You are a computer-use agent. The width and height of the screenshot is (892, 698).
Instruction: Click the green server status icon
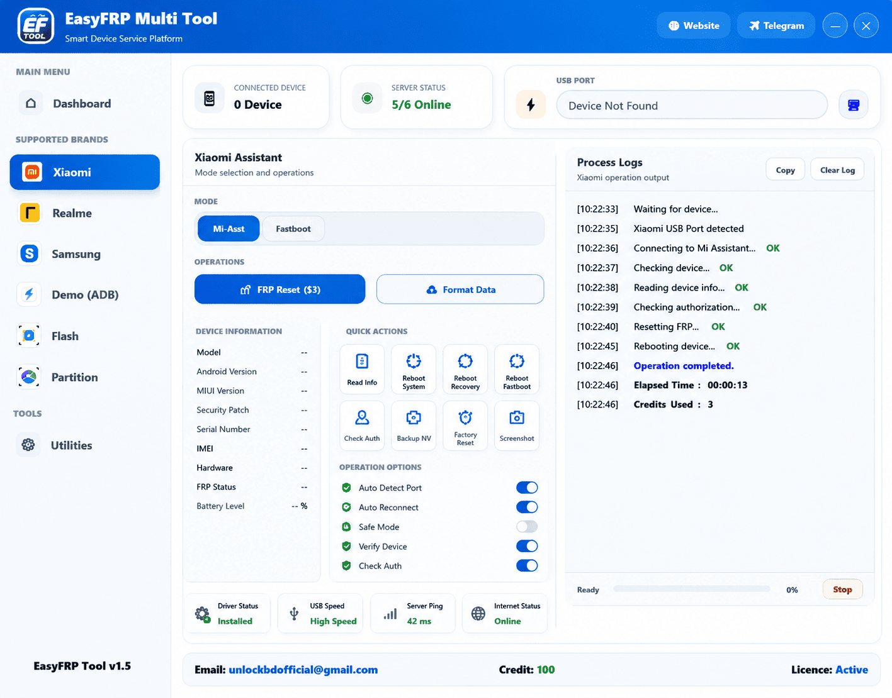click(x=368, y=98)
